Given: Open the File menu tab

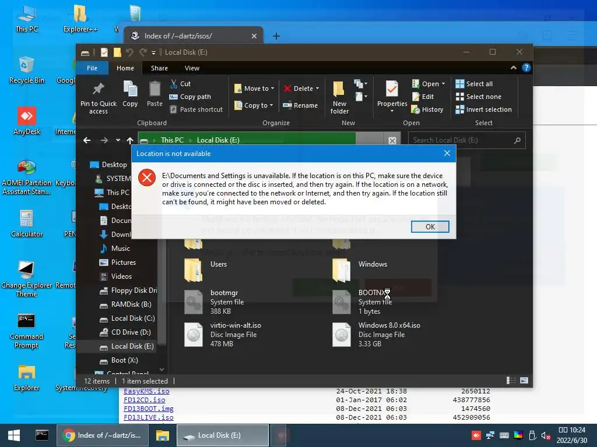Looking at the screenshot, I should coord(92,68).
